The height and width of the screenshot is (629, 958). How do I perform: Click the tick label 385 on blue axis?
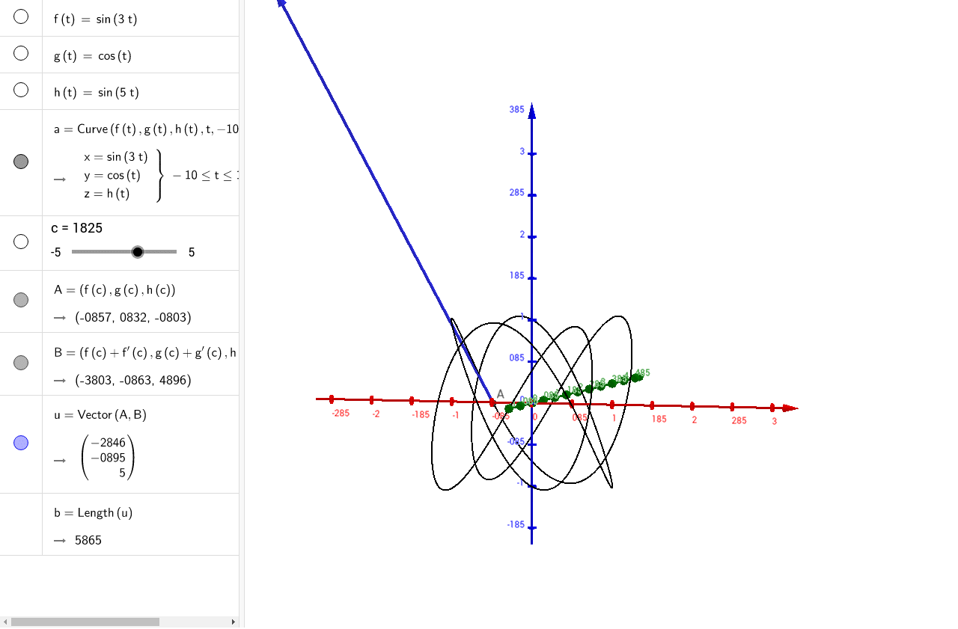click(516, 109)
